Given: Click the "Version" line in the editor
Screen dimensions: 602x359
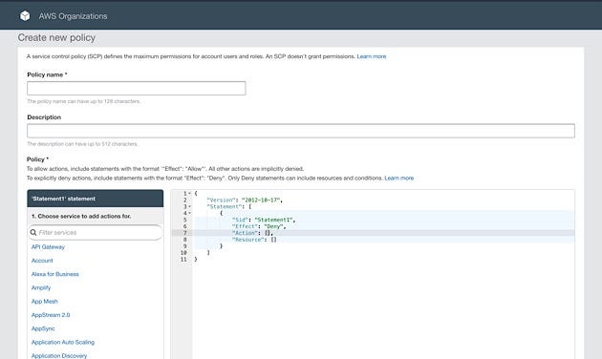Looking at the screenshot, I should 245,201.
